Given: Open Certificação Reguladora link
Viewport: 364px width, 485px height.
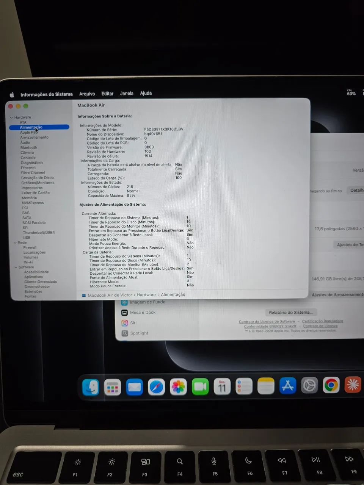Looking at the screenshot, I should [323, 321].
